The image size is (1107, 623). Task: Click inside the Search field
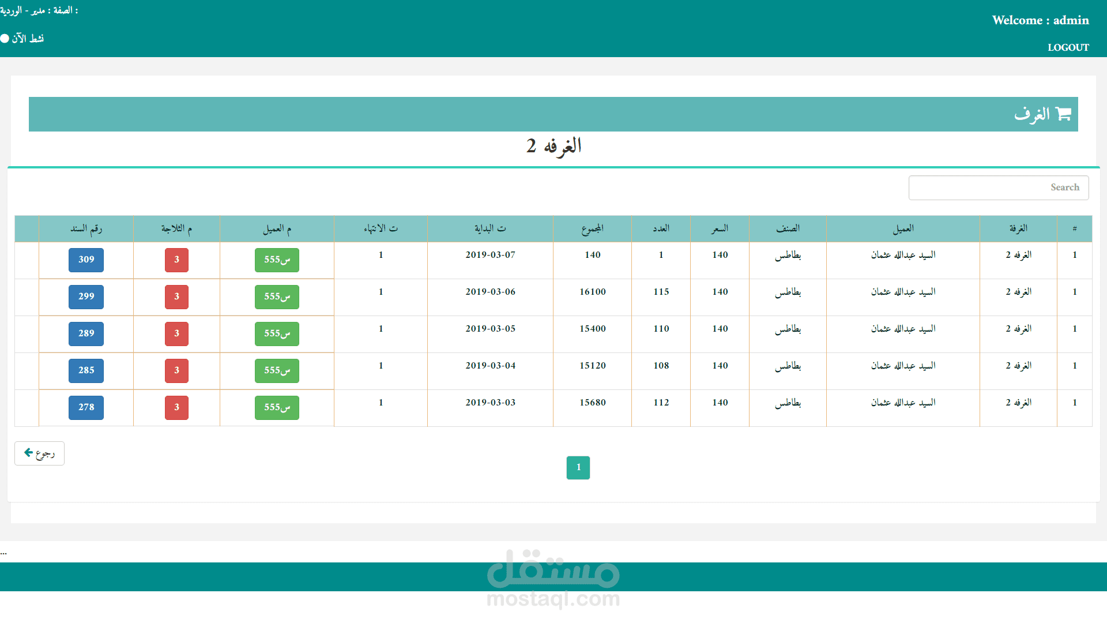pyautogui.click(x=998, y=187)
